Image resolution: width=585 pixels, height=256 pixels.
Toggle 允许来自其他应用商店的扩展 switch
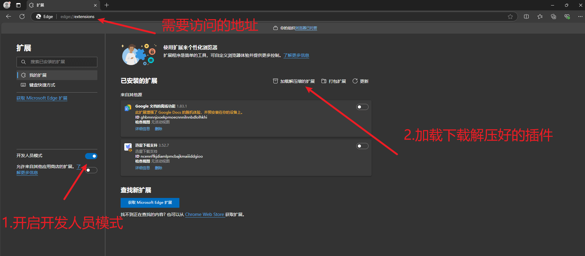91,170
